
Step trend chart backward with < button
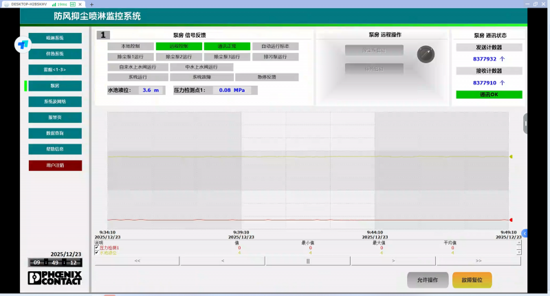222,261
